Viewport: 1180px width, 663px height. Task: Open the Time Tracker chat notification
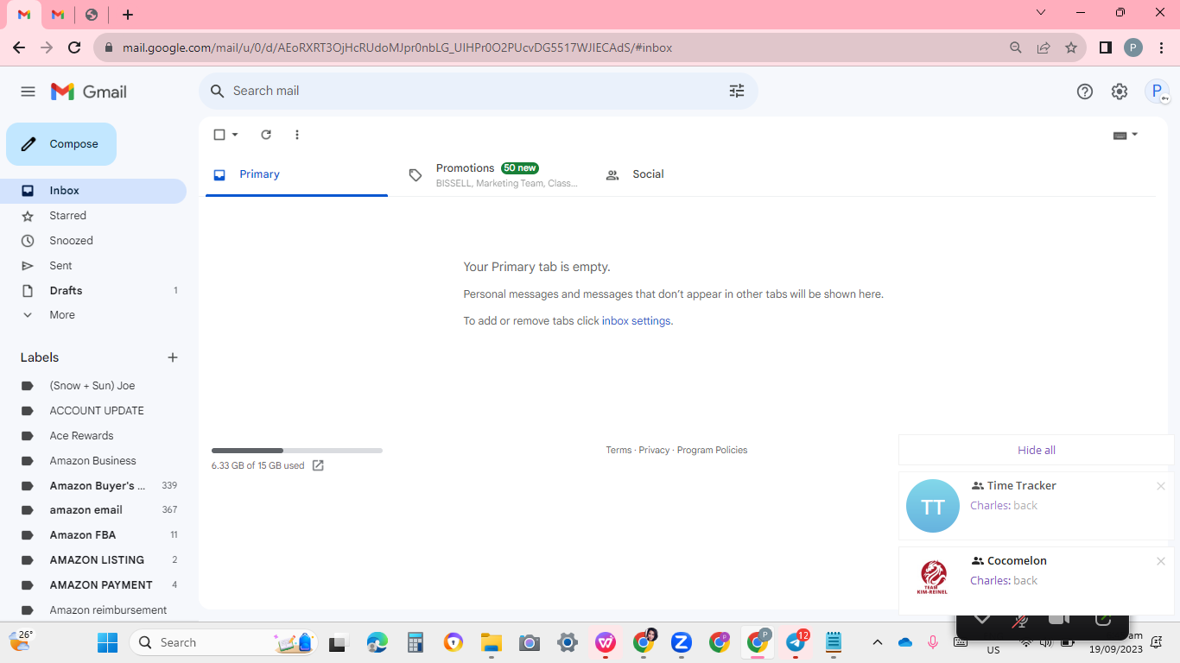click(1036, 506)
